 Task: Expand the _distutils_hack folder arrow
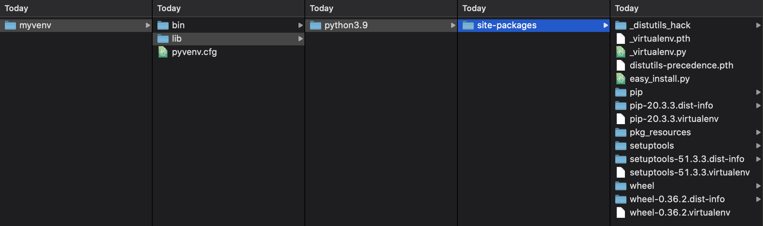point(758,25)
